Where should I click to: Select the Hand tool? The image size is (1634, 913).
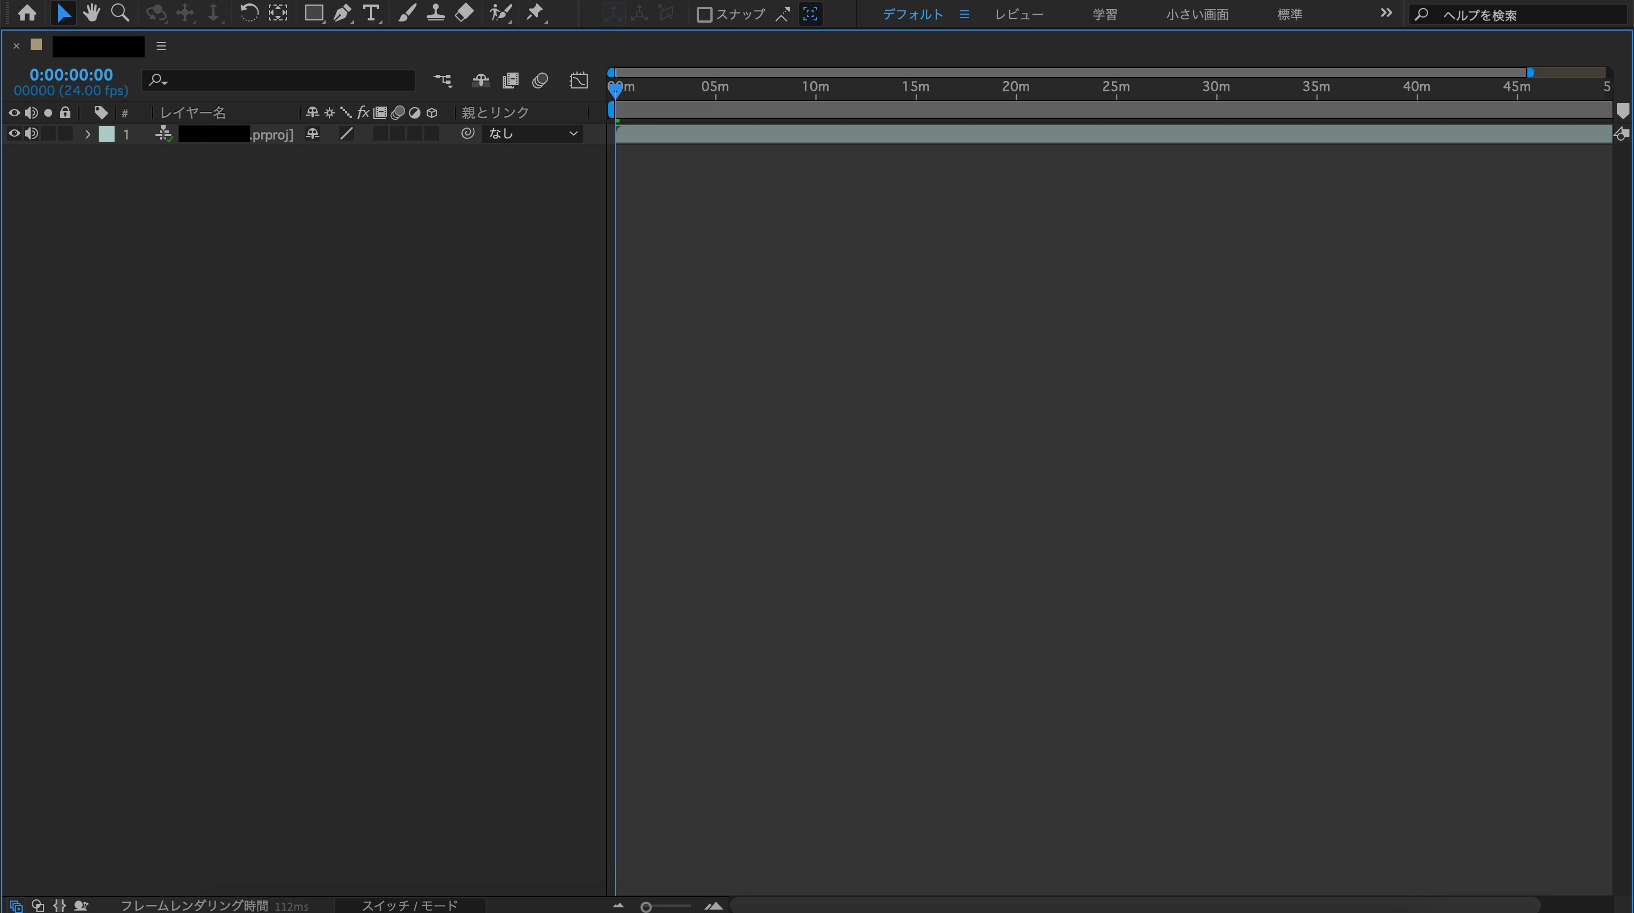pyautogui.click(x=91, y=13)
